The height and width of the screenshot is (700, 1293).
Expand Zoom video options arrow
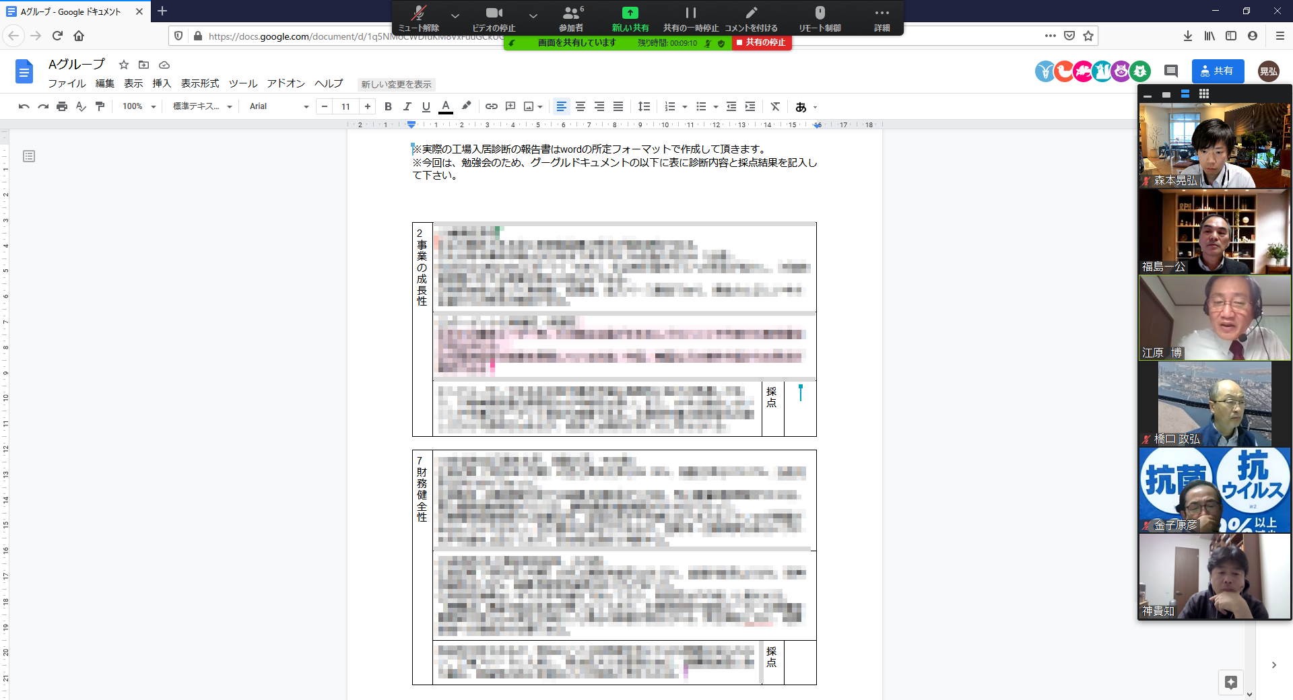pos(533,15)
